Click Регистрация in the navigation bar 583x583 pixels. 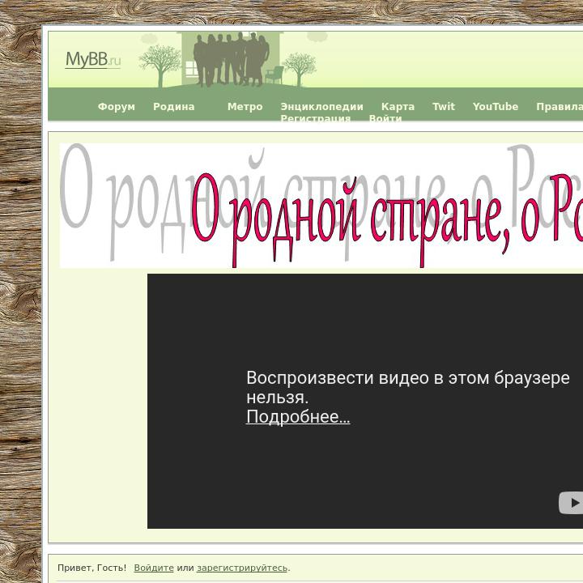click(x=316, y=118)
